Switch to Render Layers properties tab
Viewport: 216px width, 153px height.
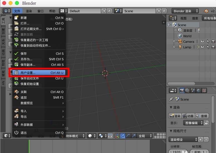187,91
